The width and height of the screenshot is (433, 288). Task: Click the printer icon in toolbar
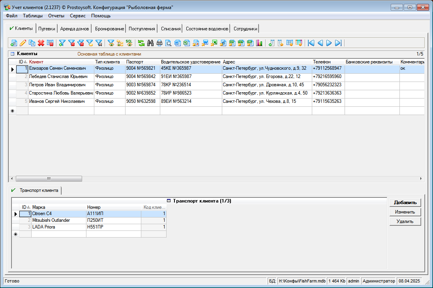[x=159, y=43]
